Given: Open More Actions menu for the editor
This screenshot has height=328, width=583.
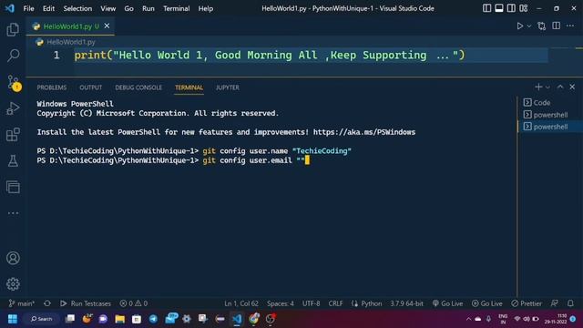Looking at the screenshot, I should click(x=570, y=26).
